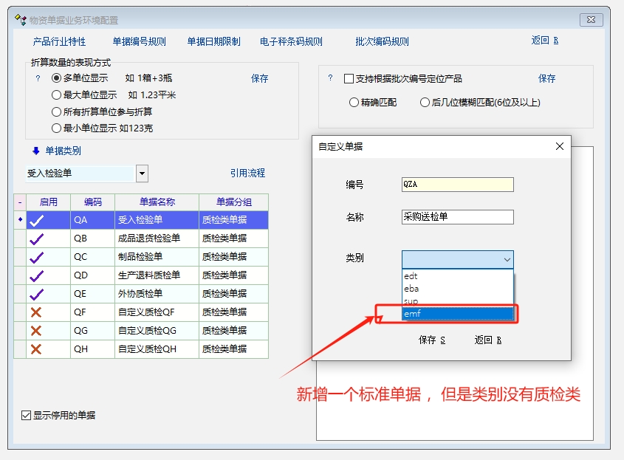Click 保存 S button in 自定义单据 dialog

pos(432,340)
